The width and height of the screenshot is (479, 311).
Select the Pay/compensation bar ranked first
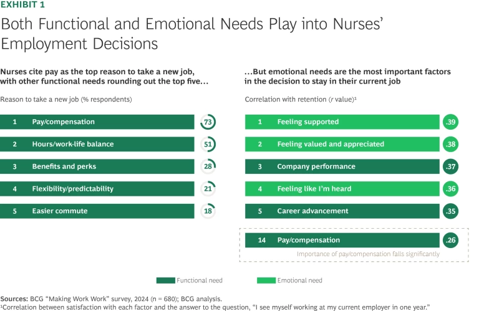click(x=97, y=122)
